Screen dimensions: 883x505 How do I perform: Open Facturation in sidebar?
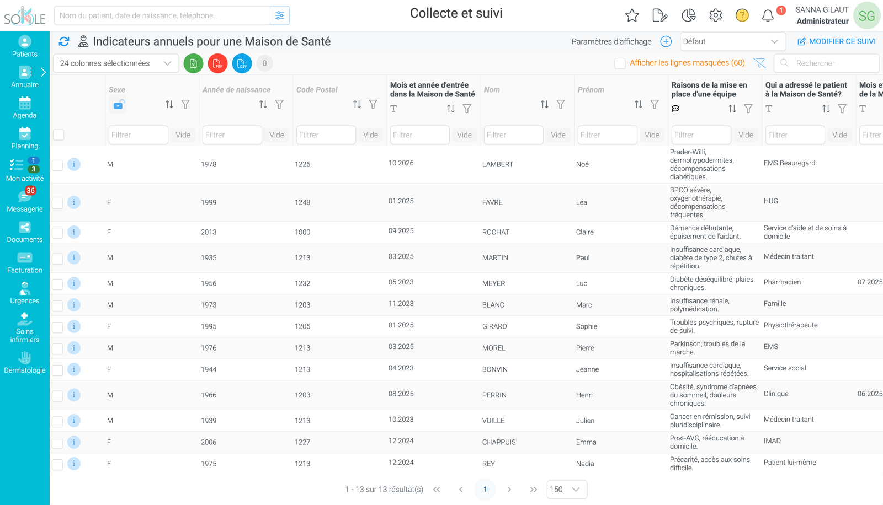point(25,262)
